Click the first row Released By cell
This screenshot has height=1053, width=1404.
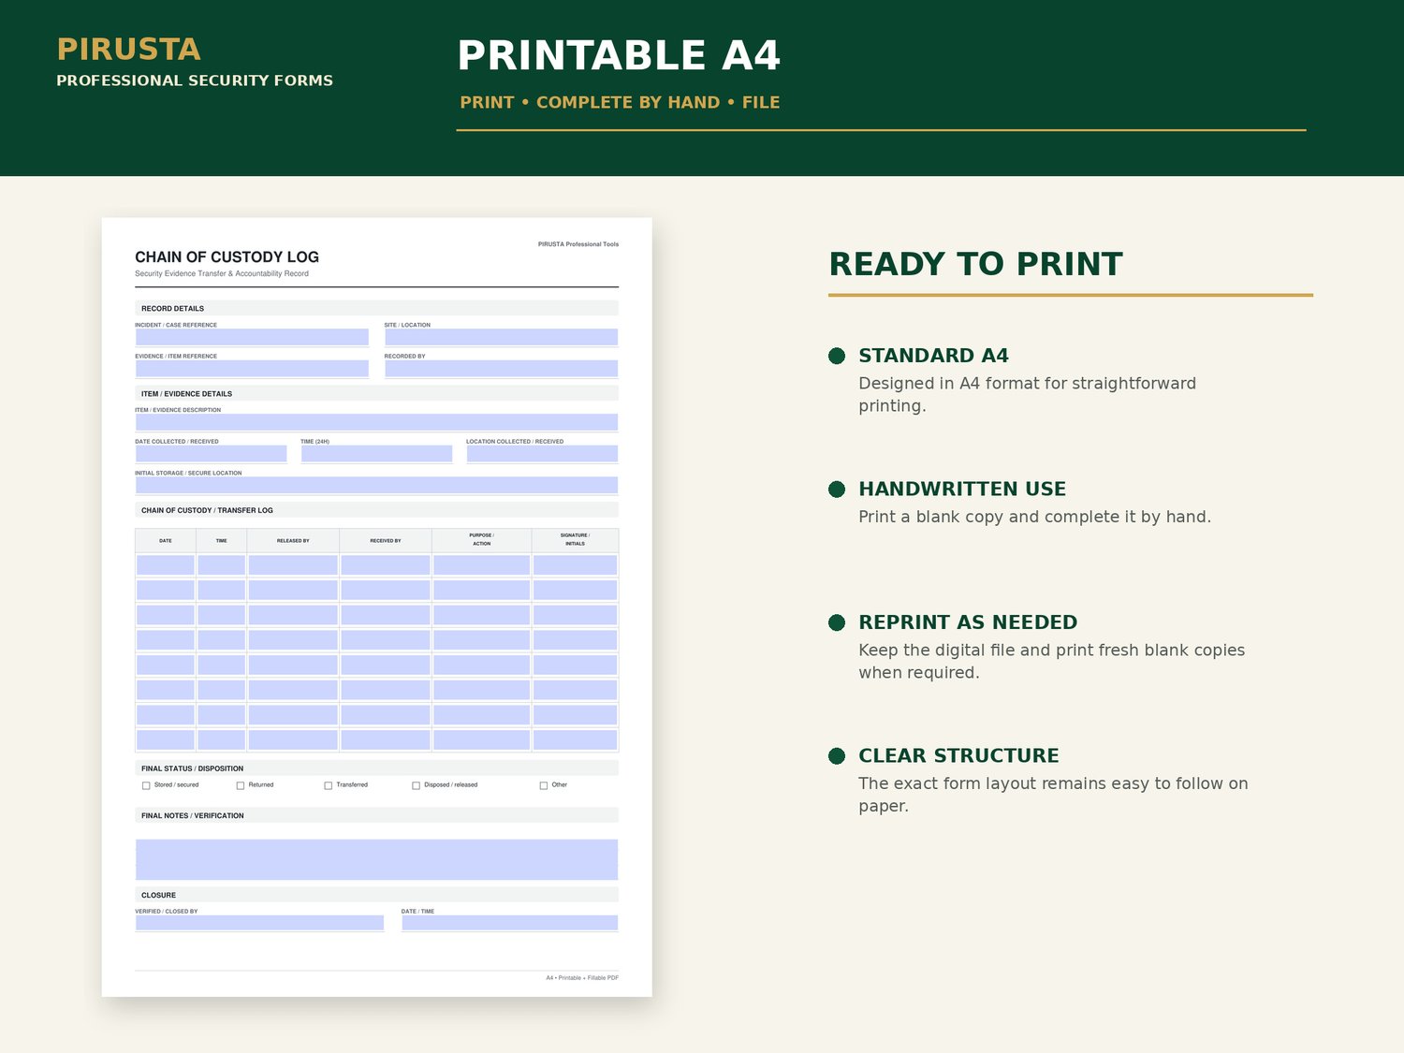pos(293,565)
